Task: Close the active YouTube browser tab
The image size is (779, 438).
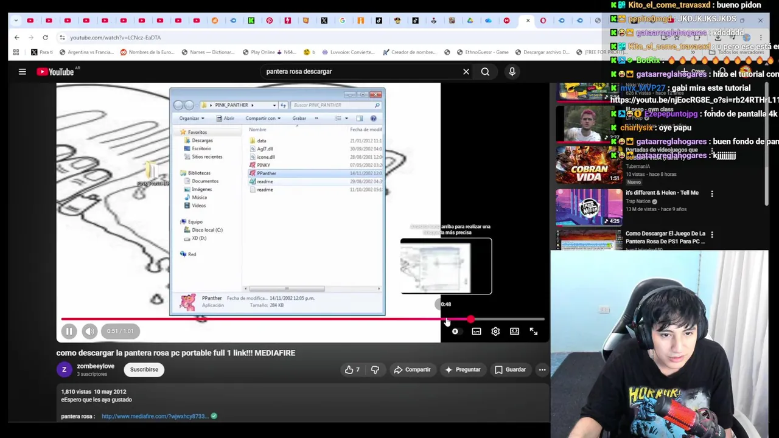Action: click(528, 21)
